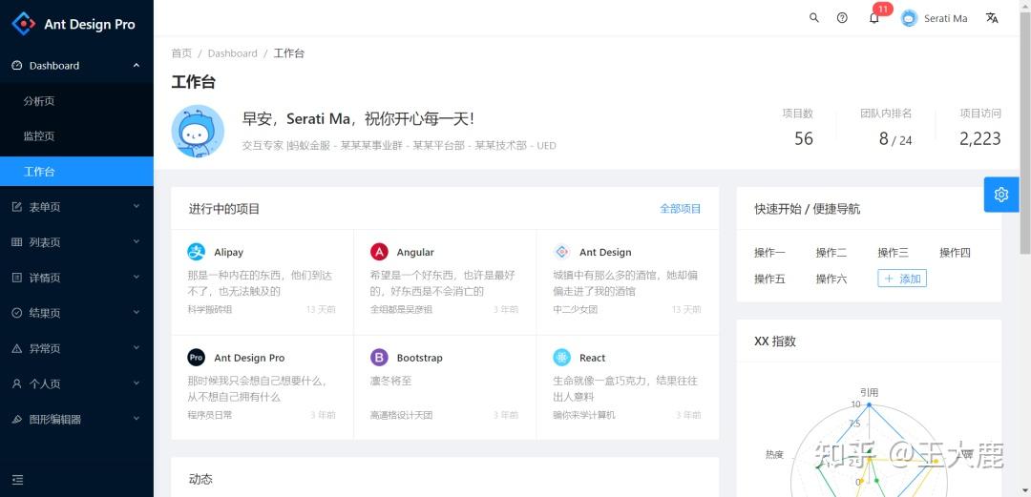Expand the 个人页 submenu arrow
The width and height of the screenshot is (1031, 497).
137,383
